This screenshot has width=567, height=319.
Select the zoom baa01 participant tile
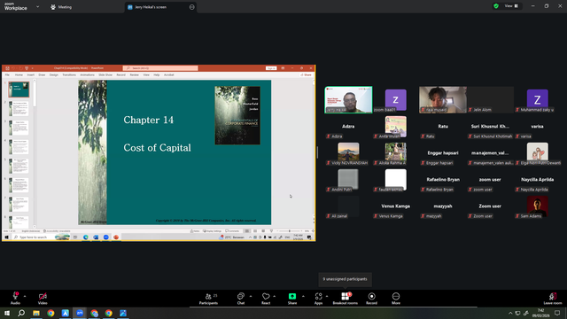[x=396, y=100]
